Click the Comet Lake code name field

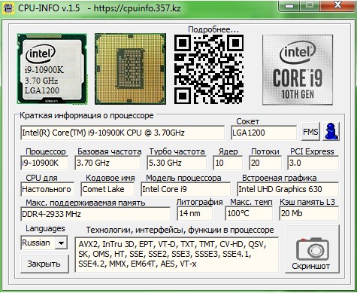click(x=107, y=189)
